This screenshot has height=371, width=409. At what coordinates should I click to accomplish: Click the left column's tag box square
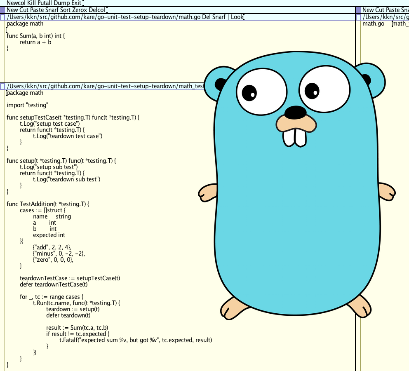click(x=3, y=10)
